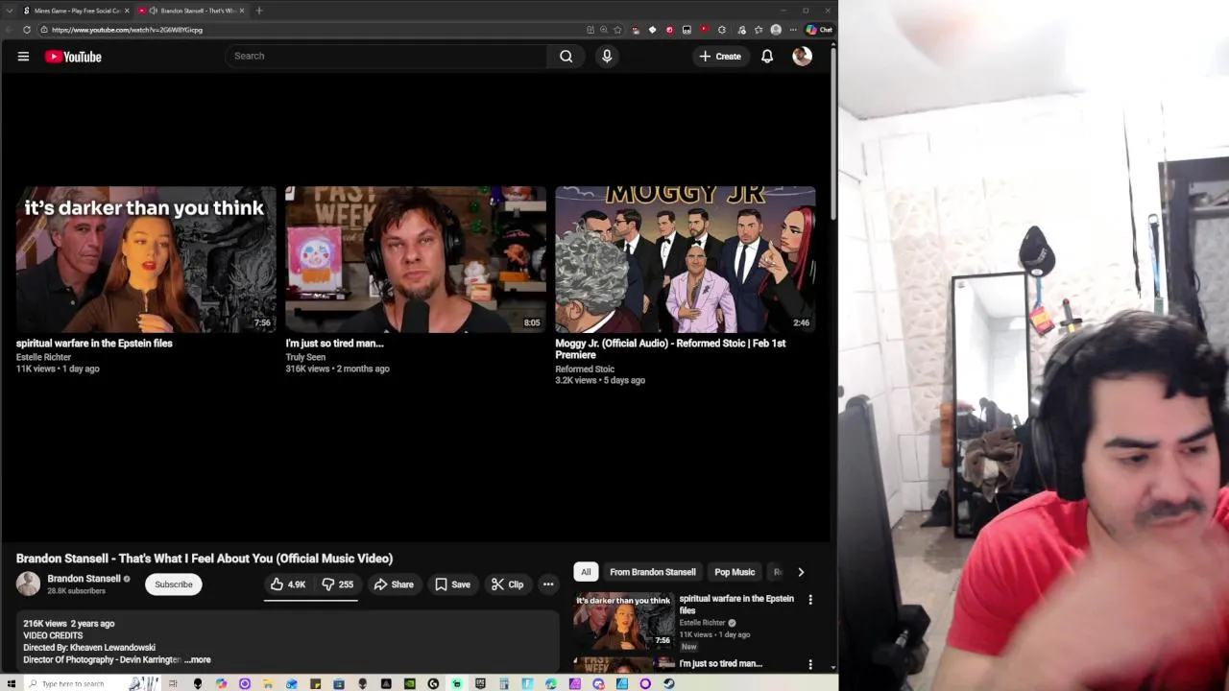Viewport: 1229px width, 691px height.
Task: Open the NVIDIA app in taskbar
Action: 409,683
